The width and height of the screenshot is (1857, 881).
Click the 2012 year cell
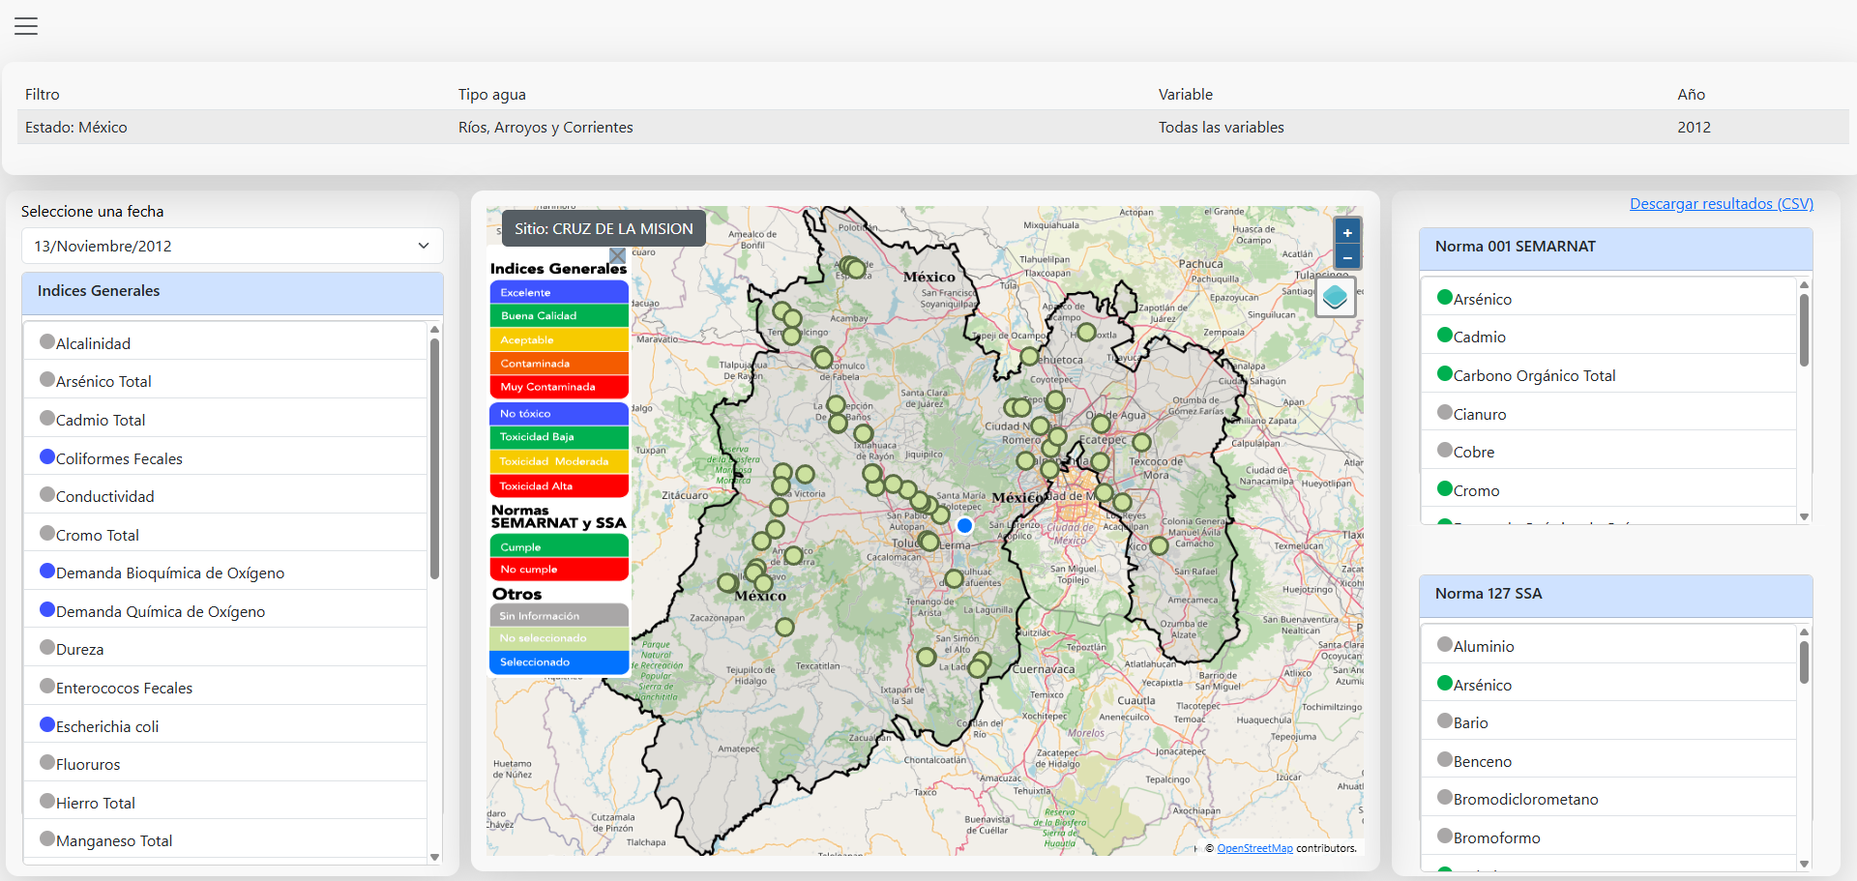click(x=1758, y=127)
